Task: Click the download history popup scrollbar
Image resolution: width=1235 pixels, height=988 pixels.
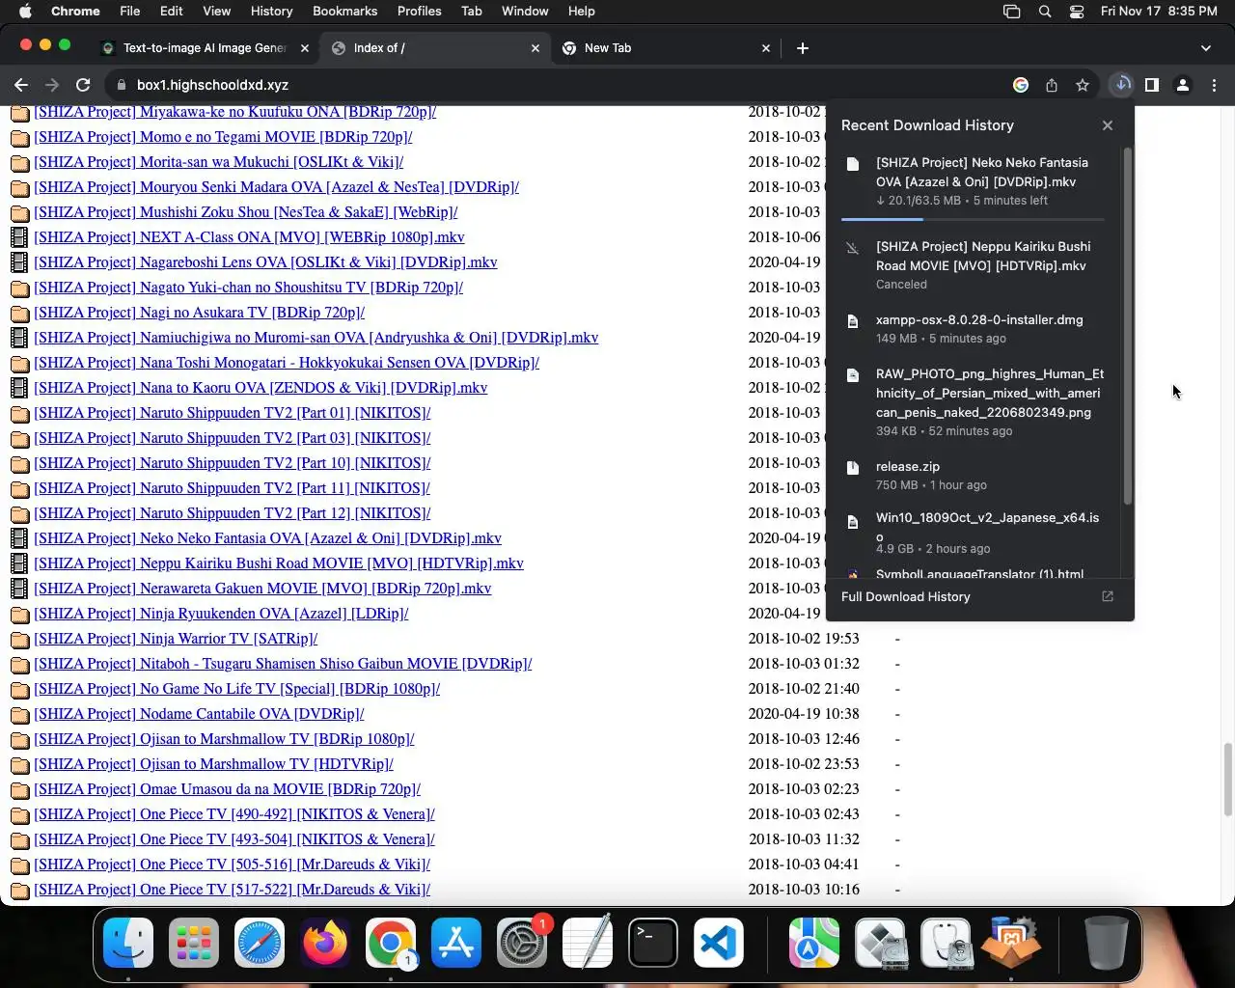Action: [x=1127, y=326]
